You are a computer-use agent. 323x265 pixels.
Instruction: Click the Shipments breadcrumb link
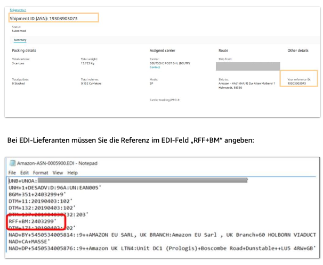(18, 10)
